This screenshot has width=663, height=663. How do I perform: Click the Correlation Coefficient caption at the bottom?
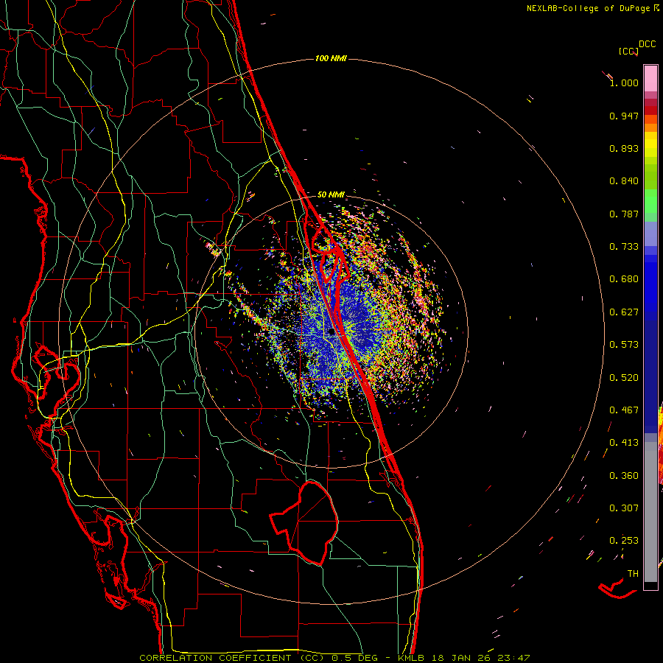coord(334,658)
